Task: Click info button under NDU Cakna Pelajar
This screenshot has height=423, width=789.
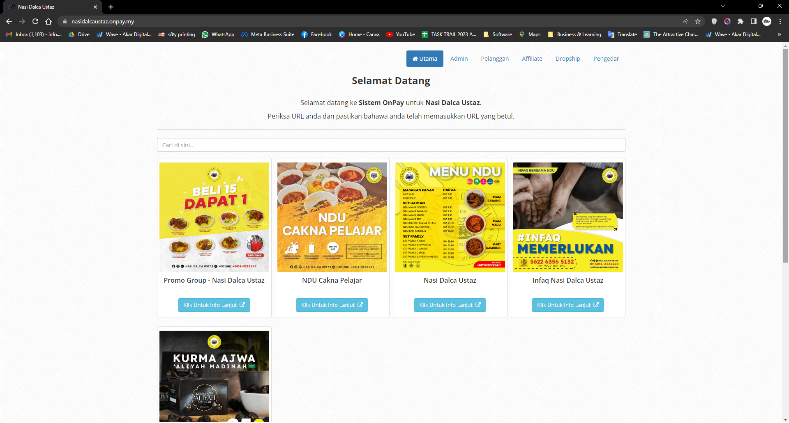Action: tap(332, 305)
